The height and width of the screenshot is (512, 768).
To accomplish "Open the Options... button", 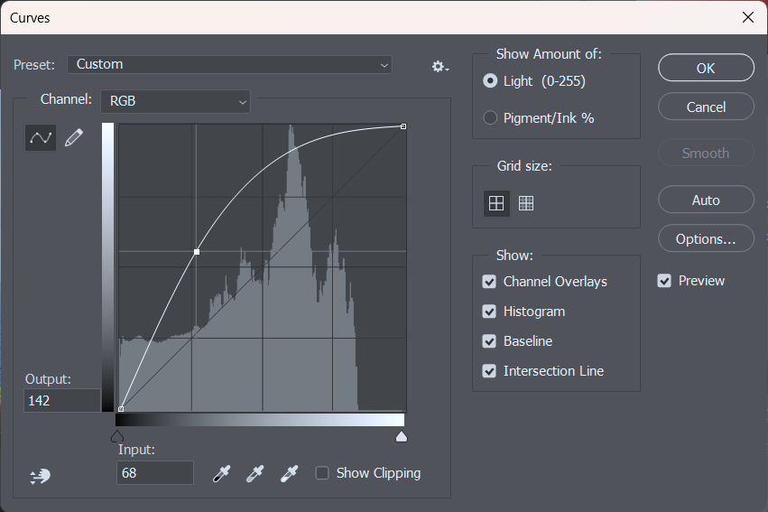I will point(706,238).
